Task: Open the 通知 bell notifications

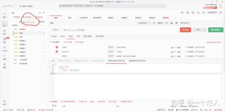Action: tap(4, 66)
